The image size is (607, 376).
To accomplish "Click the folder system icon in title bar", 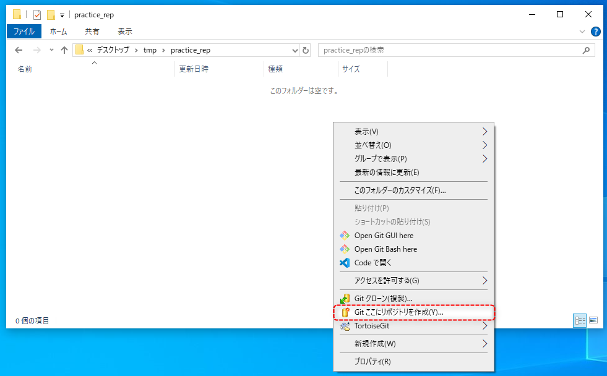I will 17,15.
